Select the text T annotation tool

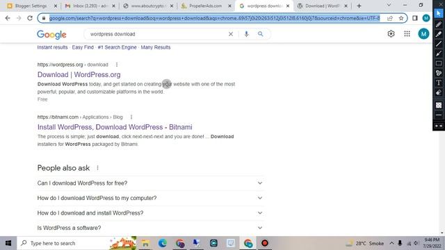[x=439, y=83]
